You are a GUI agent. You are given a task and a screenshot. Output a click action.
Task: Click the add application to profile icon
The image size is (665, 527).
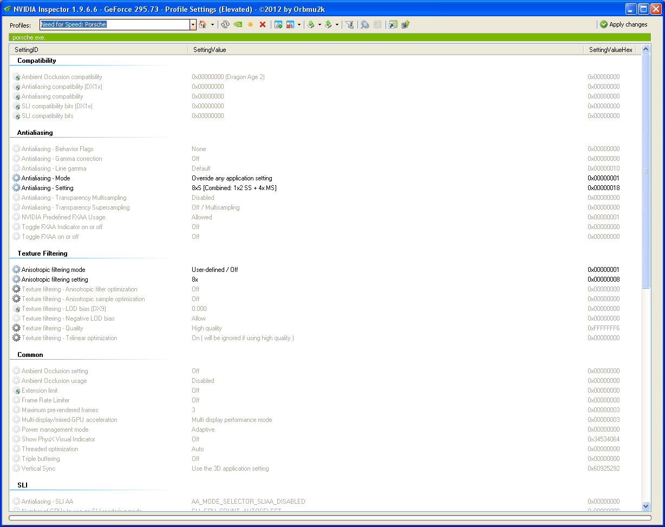[x=278, y=24]
